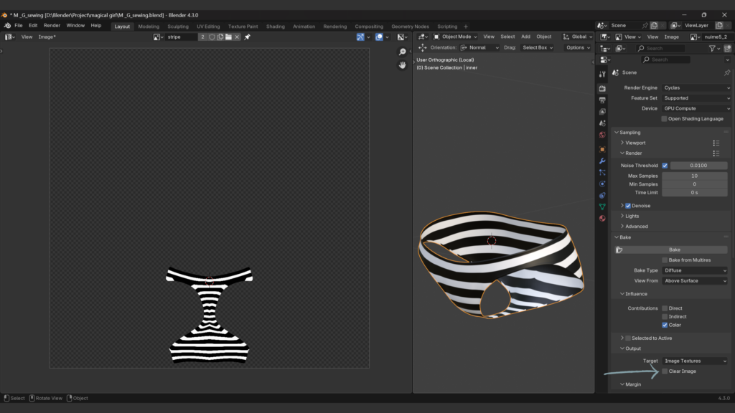Uncheck the Color contribution checkbox
This screenshot has width=735, height=413.
[665, 325]
